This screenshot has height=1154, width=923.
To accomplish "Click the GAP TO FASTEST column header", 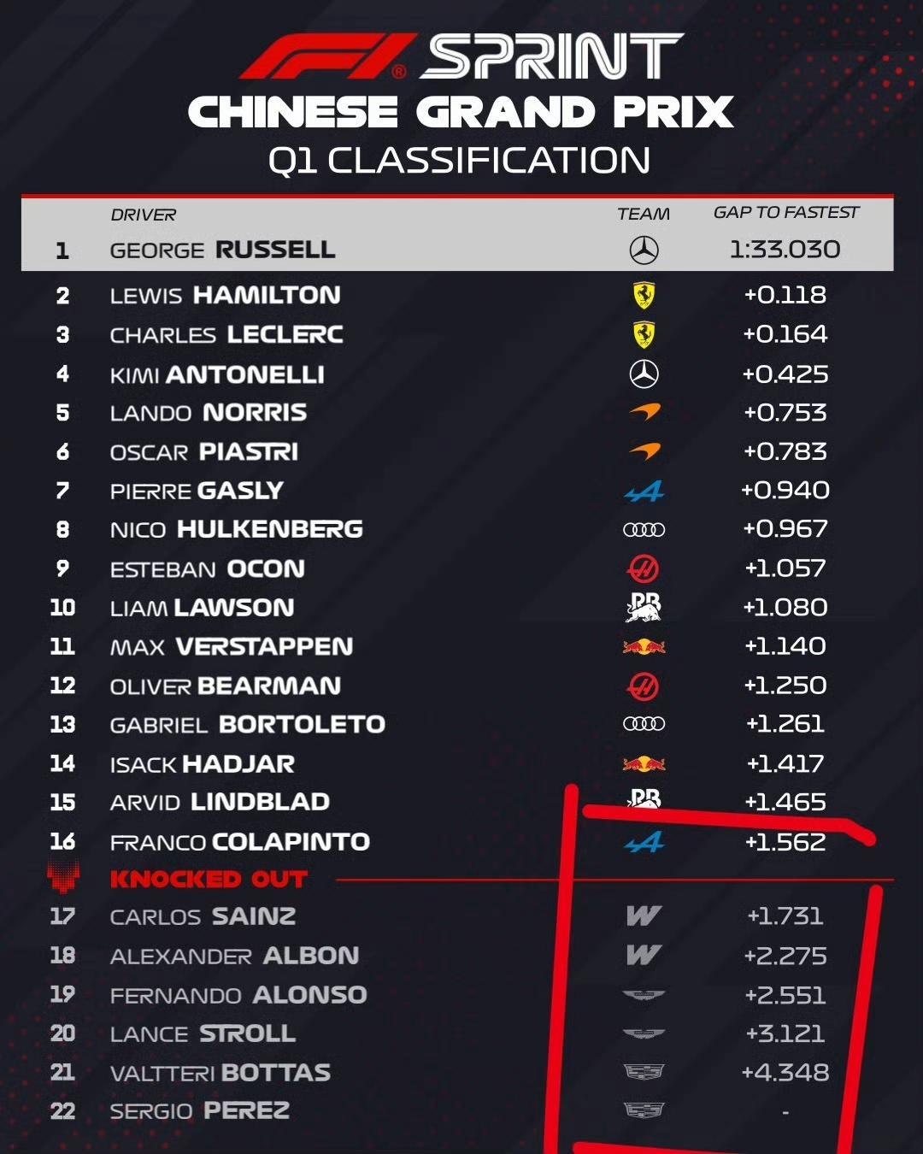I will (x=785, y=213).
